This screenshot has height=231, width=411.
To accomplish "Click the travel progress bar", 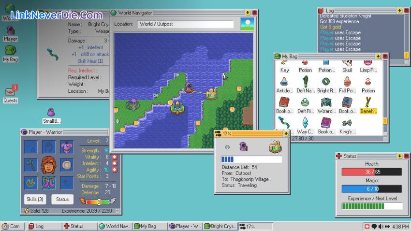I will coord(251,159).
